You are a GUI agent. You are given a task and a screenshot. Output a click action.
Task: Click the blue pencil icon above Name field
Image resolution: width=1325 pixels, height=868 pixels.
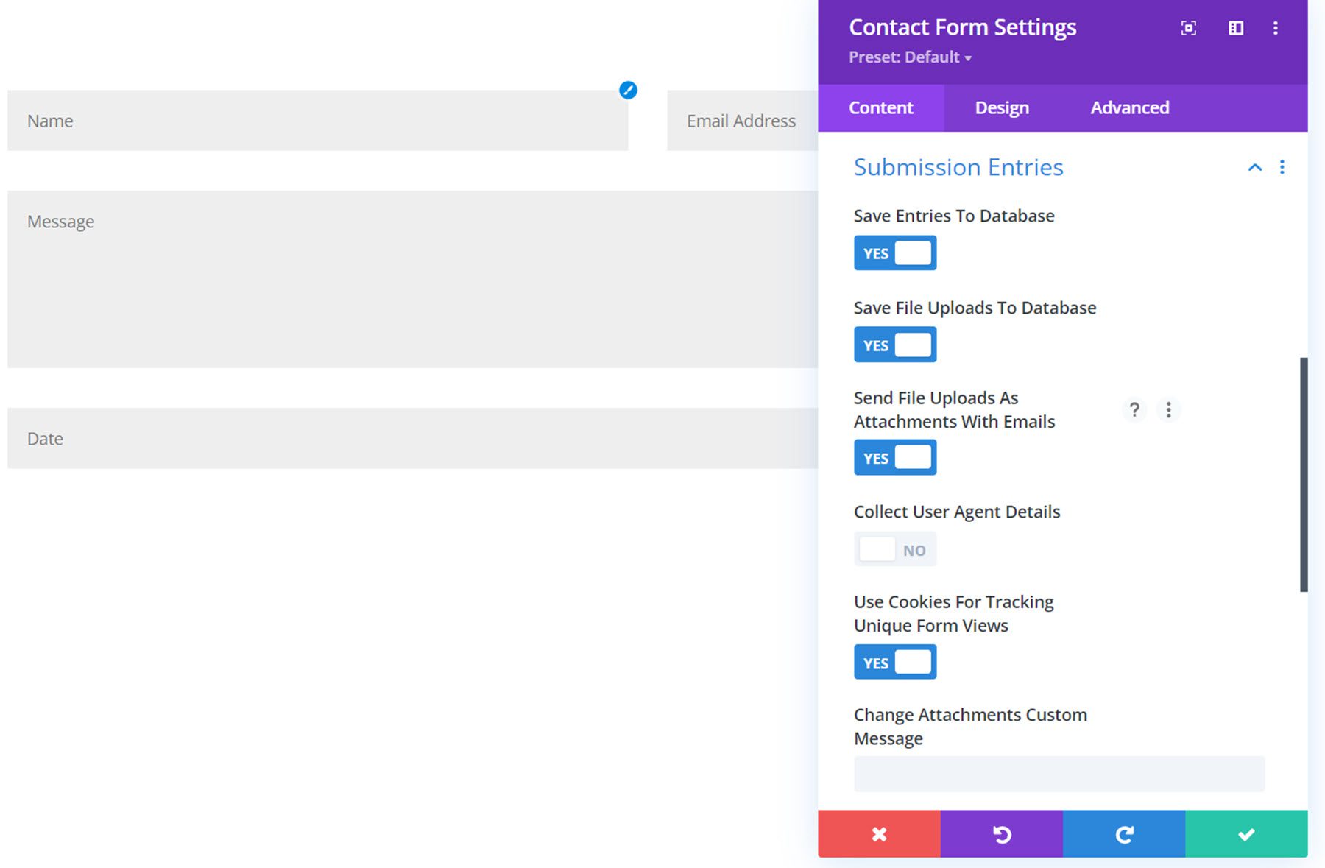point(628,91)
